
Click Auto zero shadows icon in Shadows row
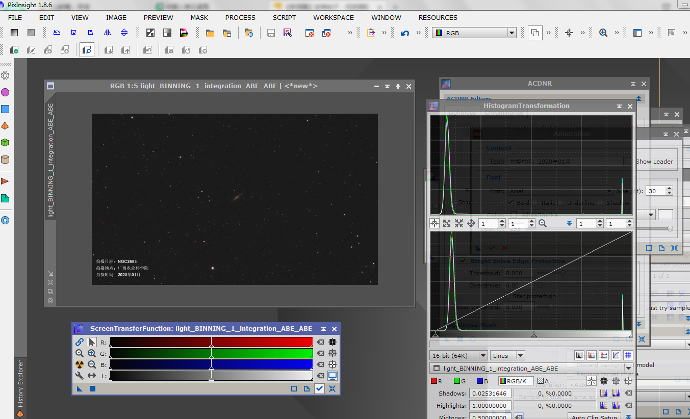[x=604, y=394]
